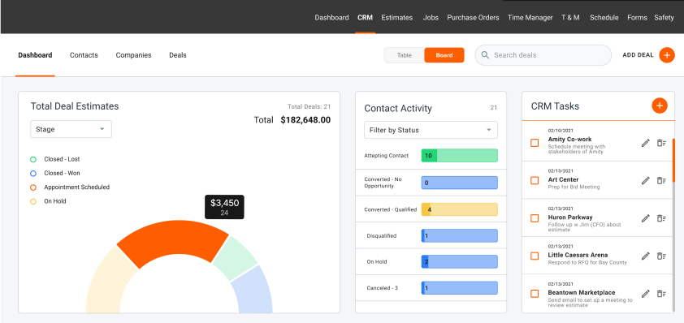
Task: Click the search magnifier icon
Action: [485, 55]
